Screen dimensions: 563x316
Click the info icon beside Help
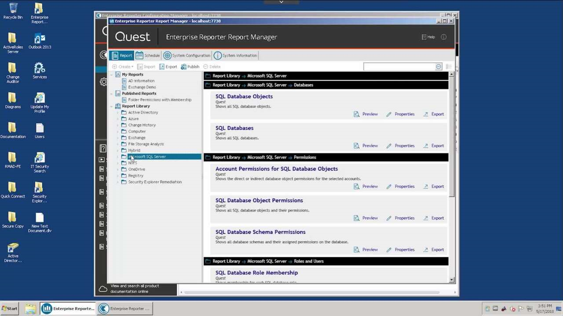(443, 37)
